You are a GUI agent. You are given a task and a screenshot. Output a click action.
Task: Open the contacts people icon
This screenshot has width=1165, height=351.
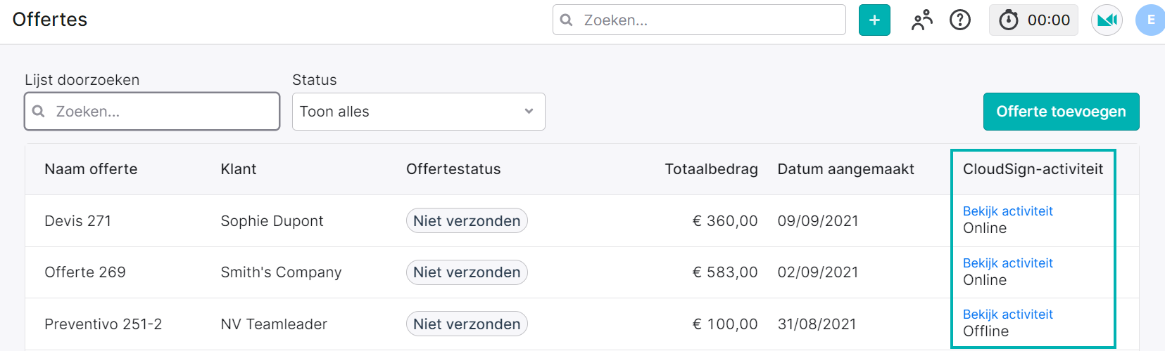(x=921, y=20)
